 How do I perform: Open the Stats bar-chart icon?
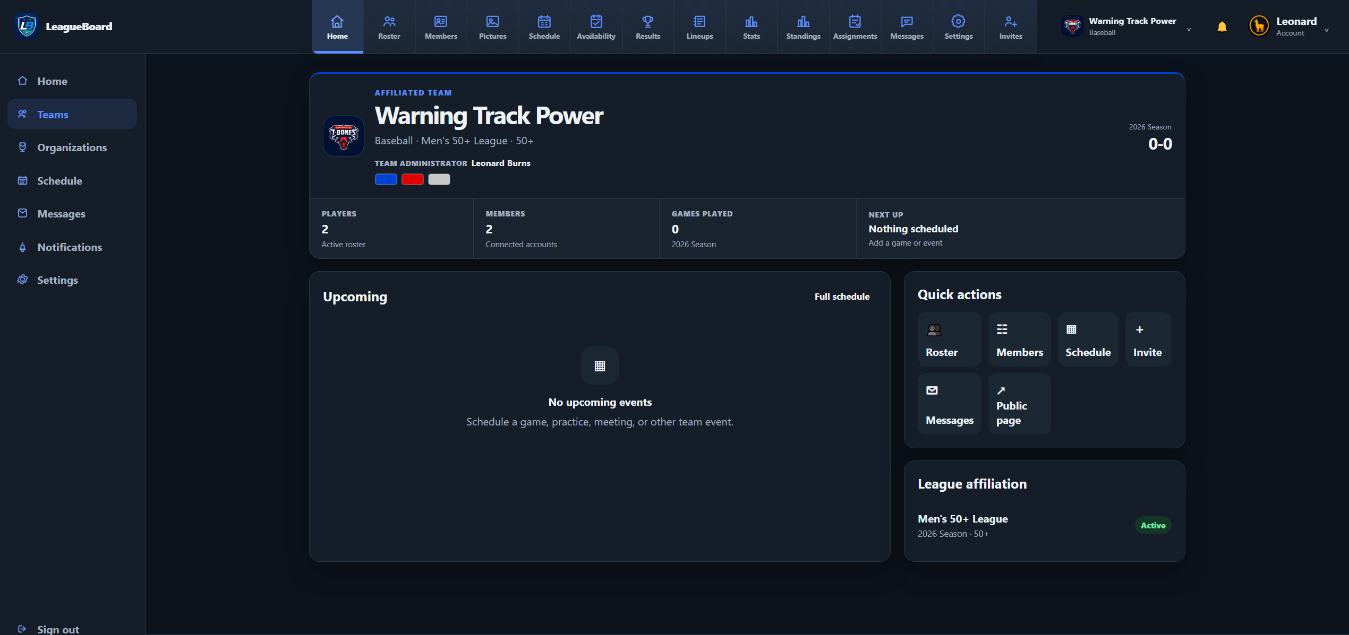pos(752,22)
